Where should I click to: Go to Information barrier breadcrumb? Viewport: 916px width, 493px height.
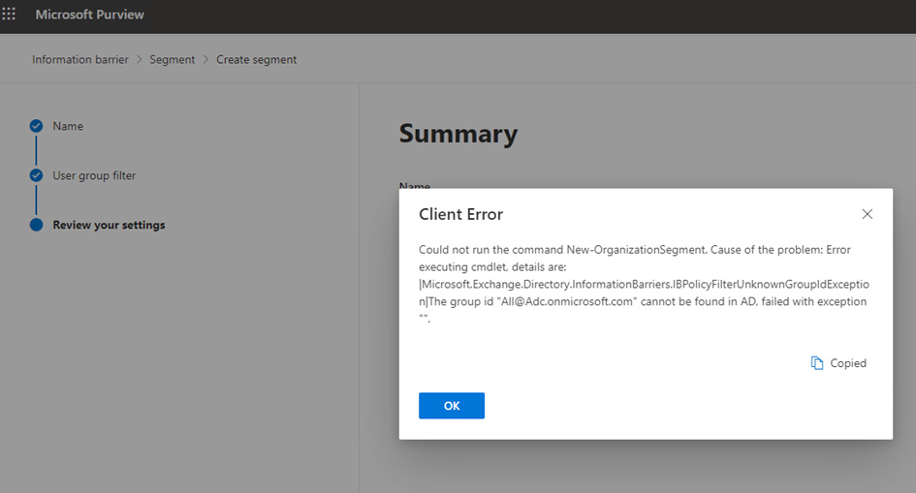(x=79, y=60)
